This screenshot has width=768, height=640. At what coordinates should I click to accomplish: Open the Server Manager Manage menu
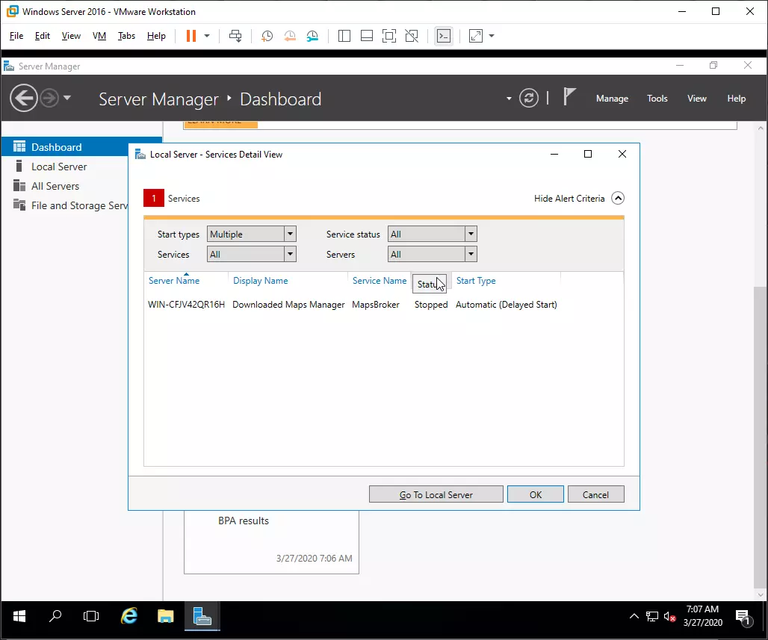coord(613,99)
